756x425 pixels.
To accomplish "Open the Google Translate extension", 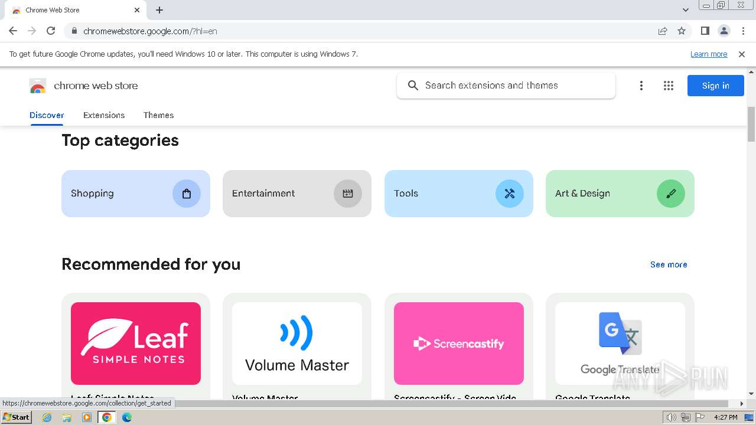I will 620,346.
